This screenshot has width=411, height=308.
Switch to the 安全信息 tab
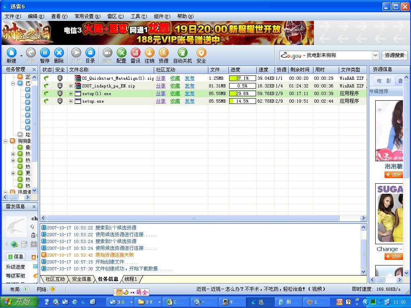(81, 279)
